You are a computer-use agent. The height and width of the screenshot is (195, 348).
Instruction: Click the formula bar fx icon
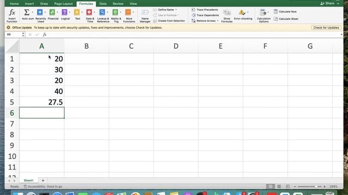pyautogui.click(x=45, y=35)
